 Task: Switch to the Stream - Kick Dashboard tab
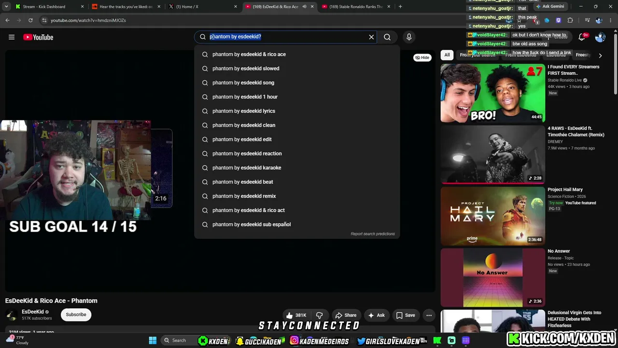tap(44, 7)
